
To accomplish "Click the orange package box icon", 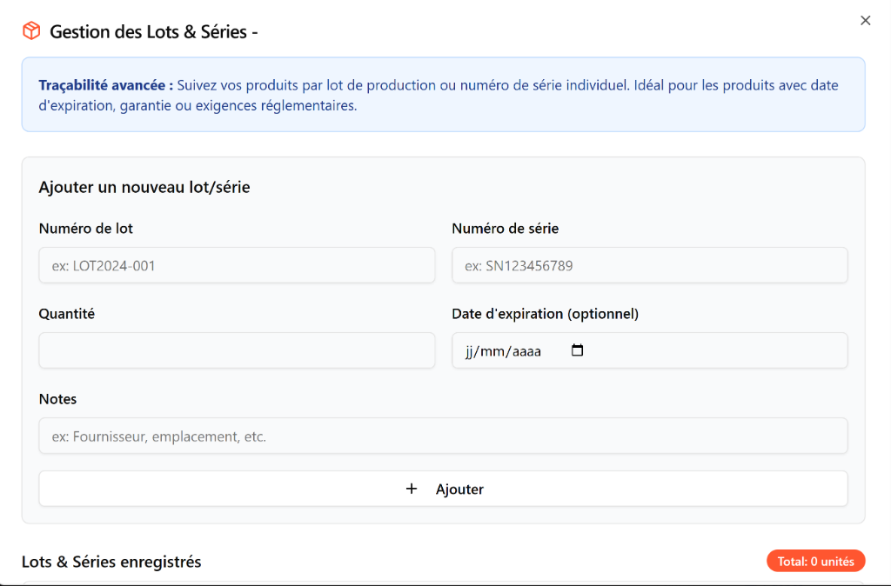I will tap(32, 30).
